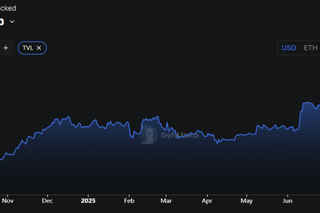Click the DefiLlama watermark logo icon

[x=149, y=135]
